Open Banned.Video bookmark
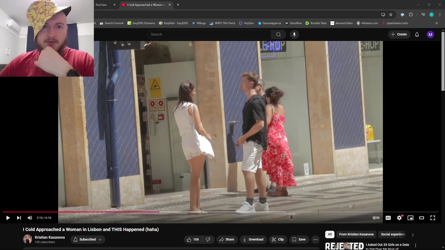 [x=341, y=23]
